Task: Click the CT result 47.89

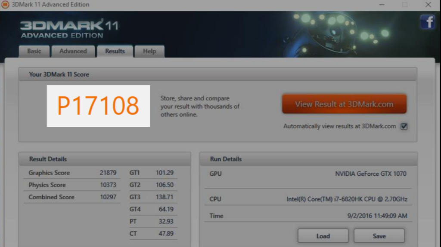Action: 166,234
